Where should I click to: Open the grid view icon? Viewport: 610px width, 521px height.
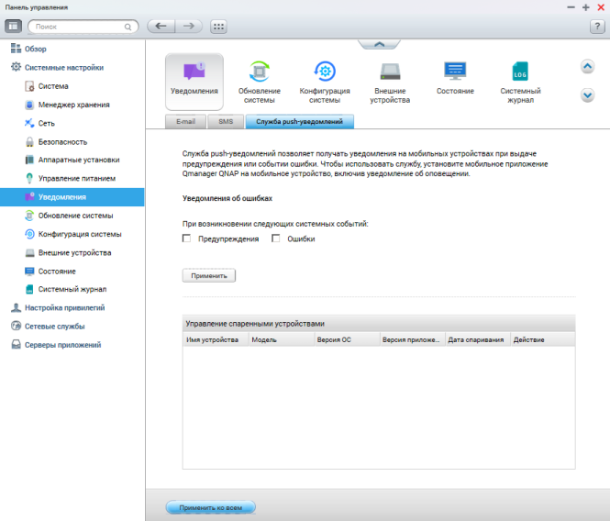pos(218,27)
